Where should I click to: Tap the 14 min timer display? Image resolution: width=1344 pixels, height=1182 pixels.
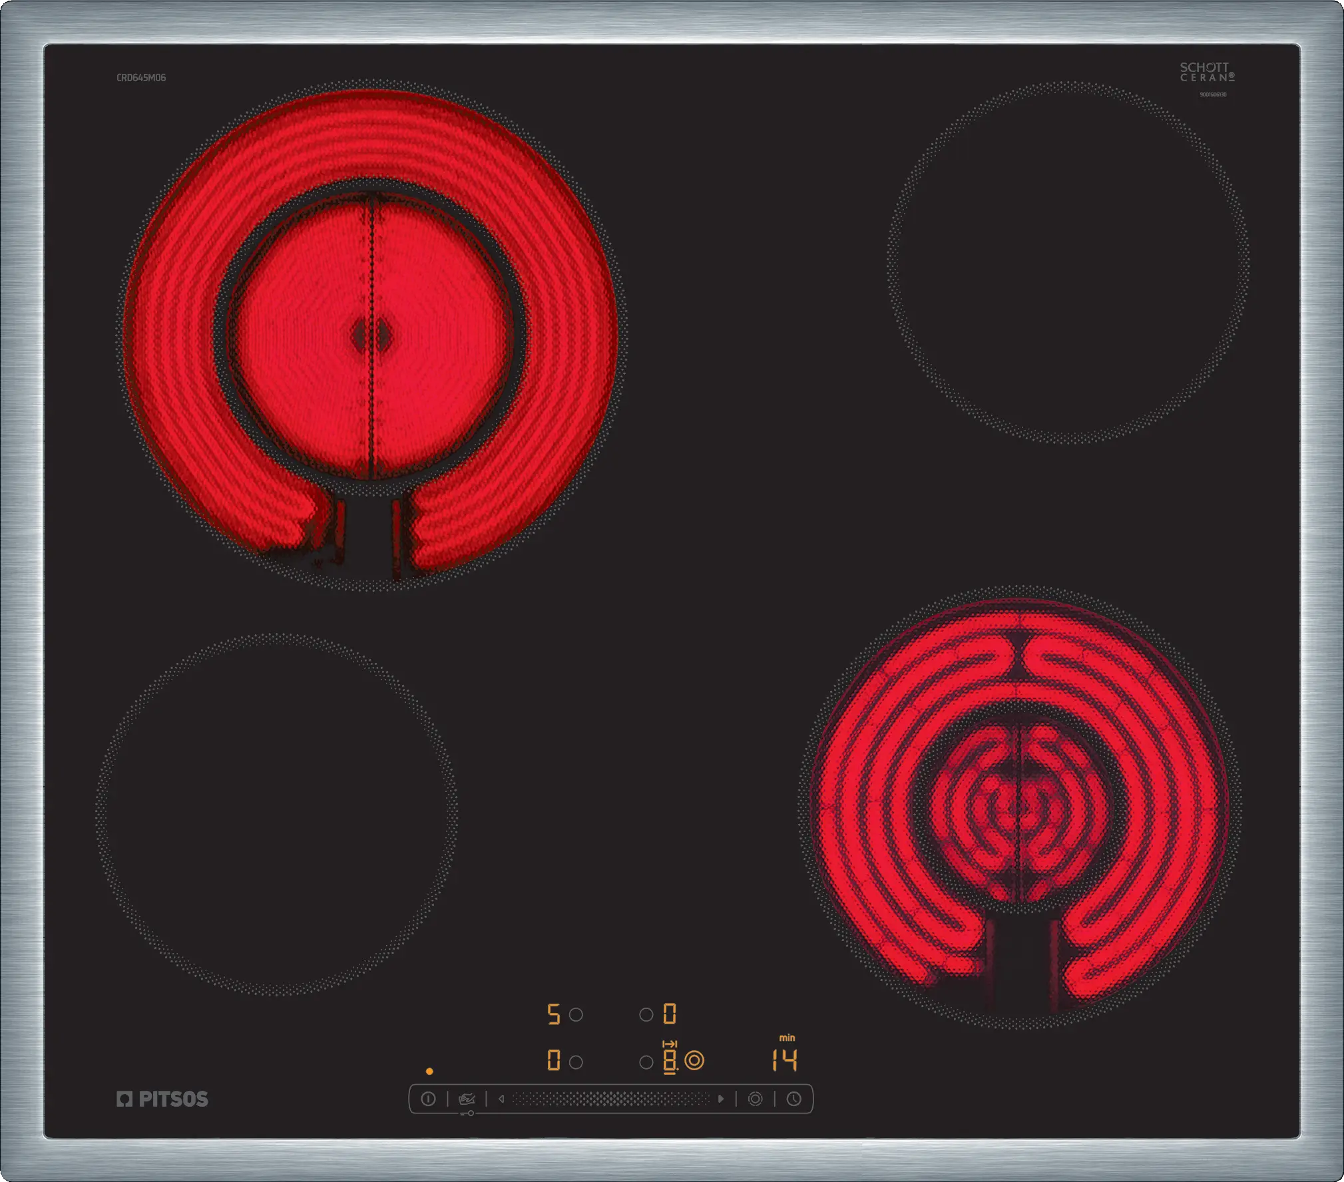[784, 1060]
